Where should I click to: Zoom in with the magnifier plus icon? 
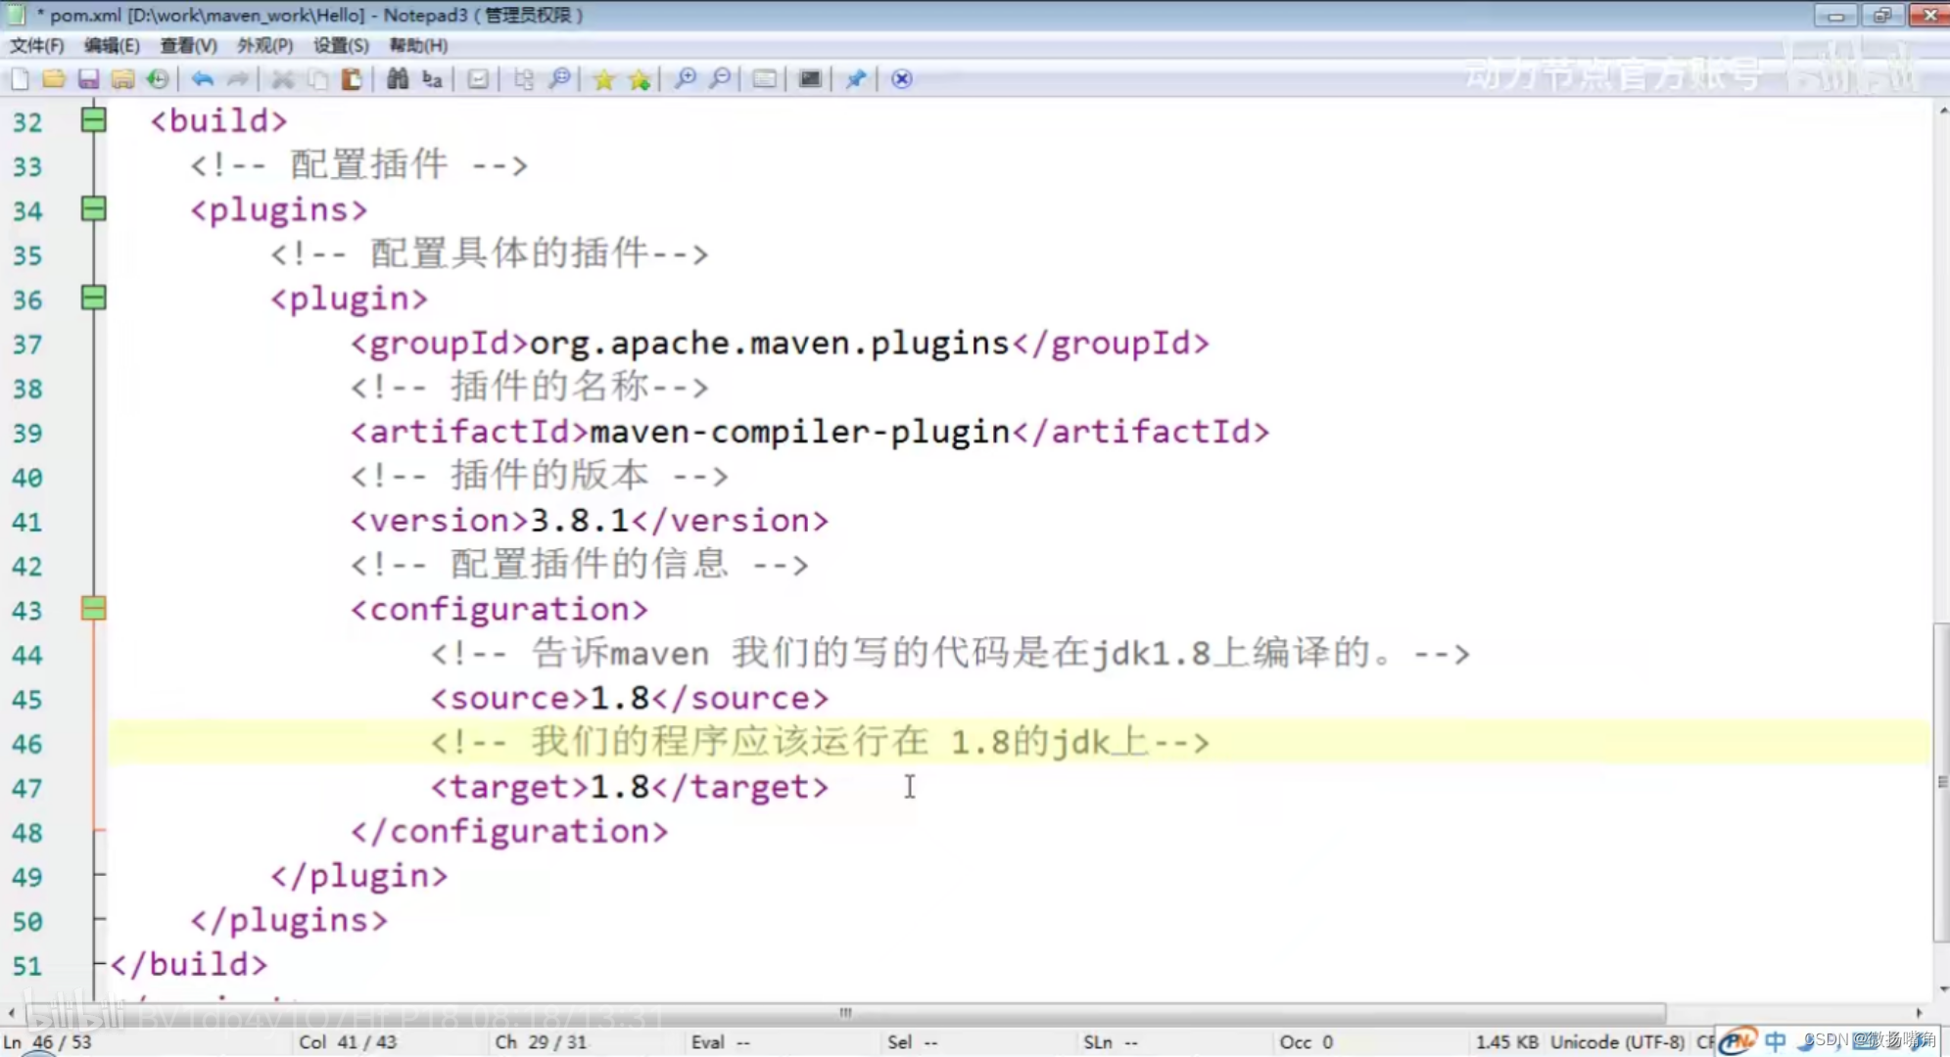(x=686, y=79)
